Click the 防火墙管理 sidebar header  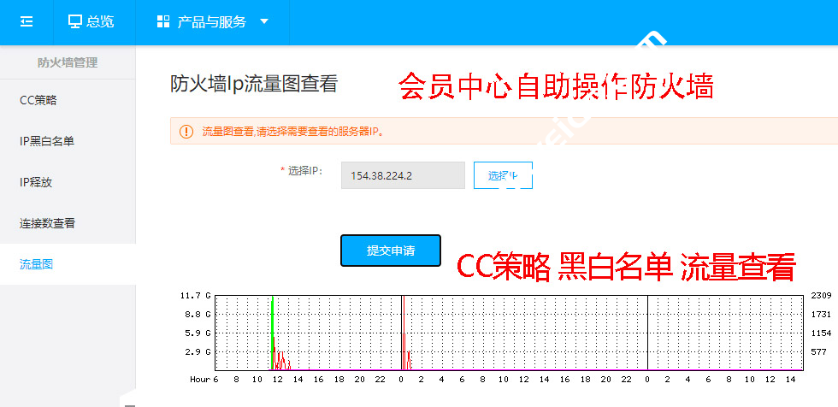(68, 62)
